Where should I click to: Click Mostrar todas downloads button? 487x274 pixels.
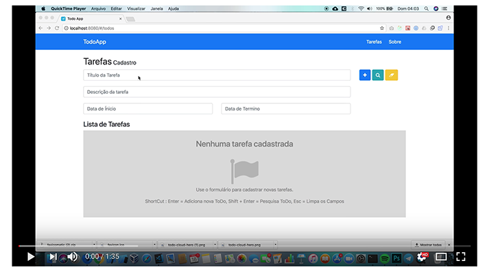pos(428,245)
